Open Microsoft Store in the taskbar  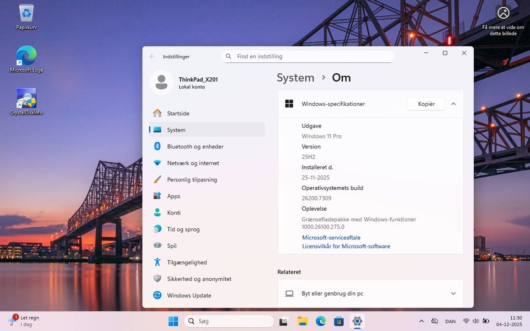[x=339, y=321]
